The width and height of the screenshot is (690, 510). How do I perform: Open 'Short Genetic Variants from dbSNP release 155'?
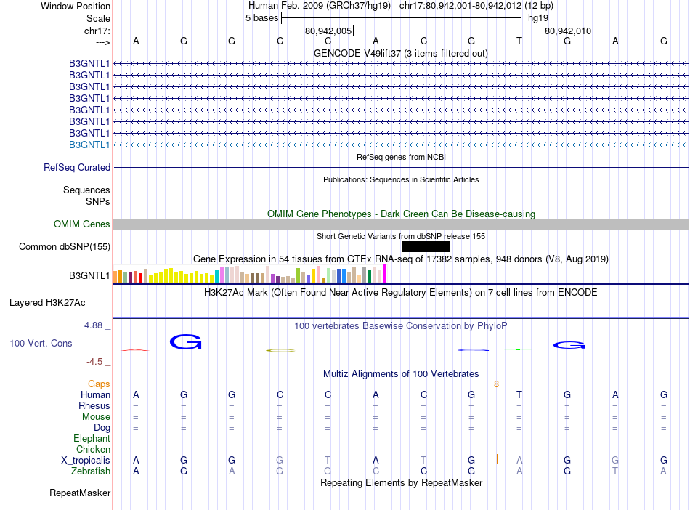[401, 236]
